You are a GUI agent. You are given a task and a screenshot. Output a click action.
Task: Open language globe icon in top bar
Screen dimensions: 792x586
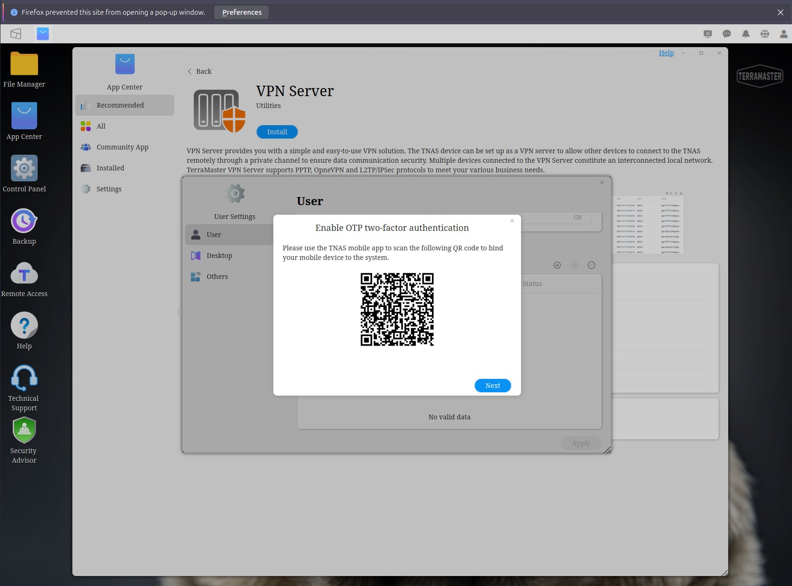pyautogui.click(x=765, y=34)
